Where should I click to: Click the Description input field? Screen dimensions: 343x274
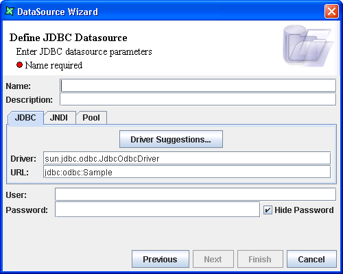click(198, 99)
